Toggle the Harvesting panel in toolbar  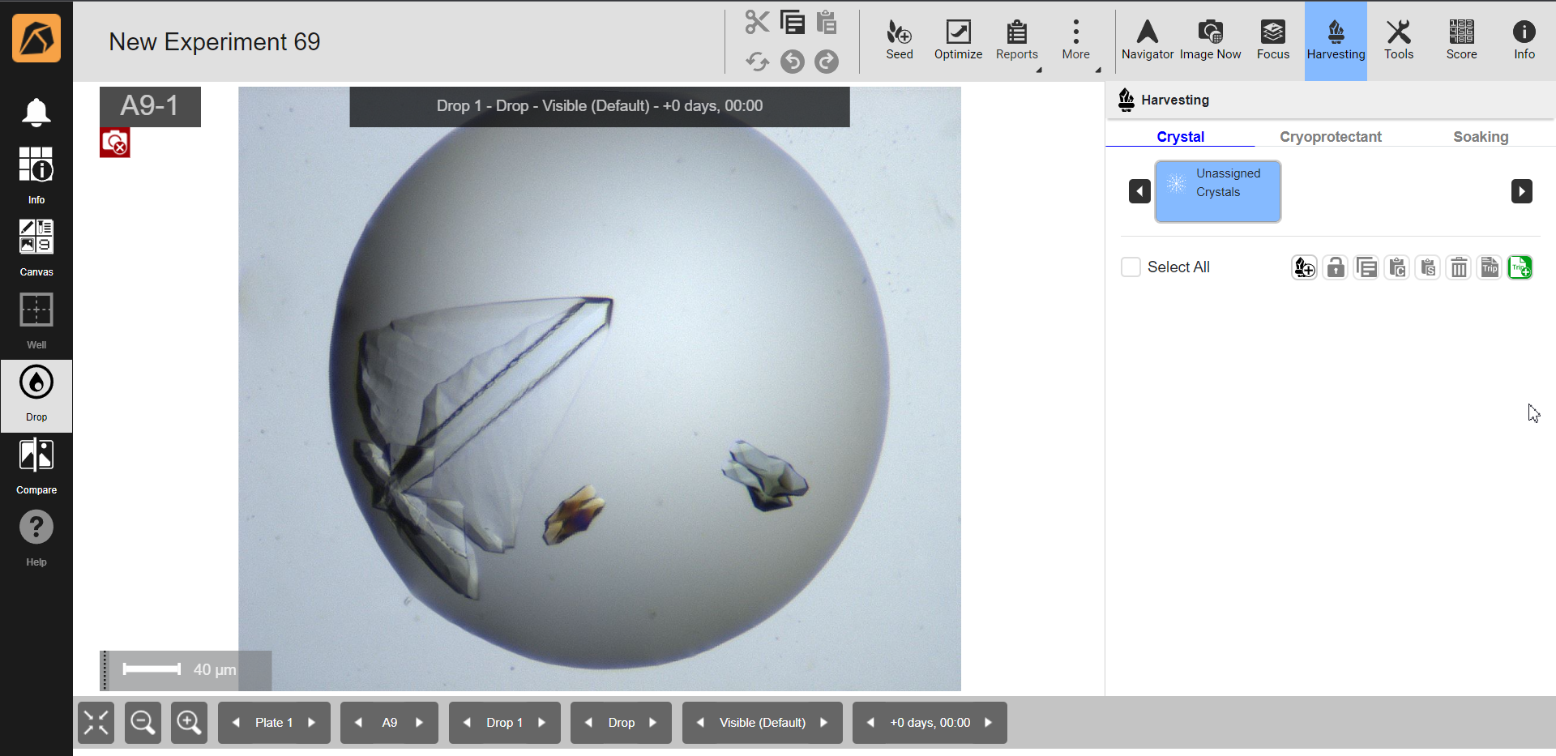[1336, 40]
